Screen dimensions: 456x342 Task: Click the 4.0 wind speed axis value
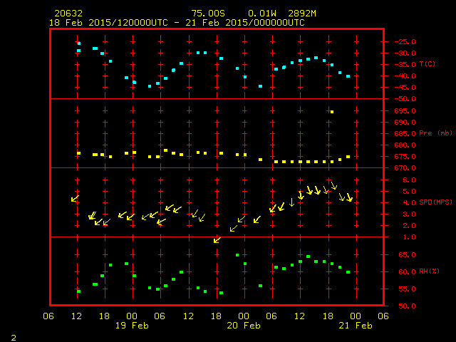click(x=409, y=203)
